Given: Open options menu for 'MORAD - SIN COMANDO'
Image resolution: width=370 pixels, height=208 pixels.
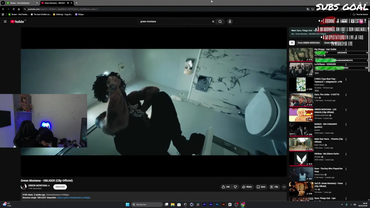Looking at the screenshot, I should tap(346, 125).
